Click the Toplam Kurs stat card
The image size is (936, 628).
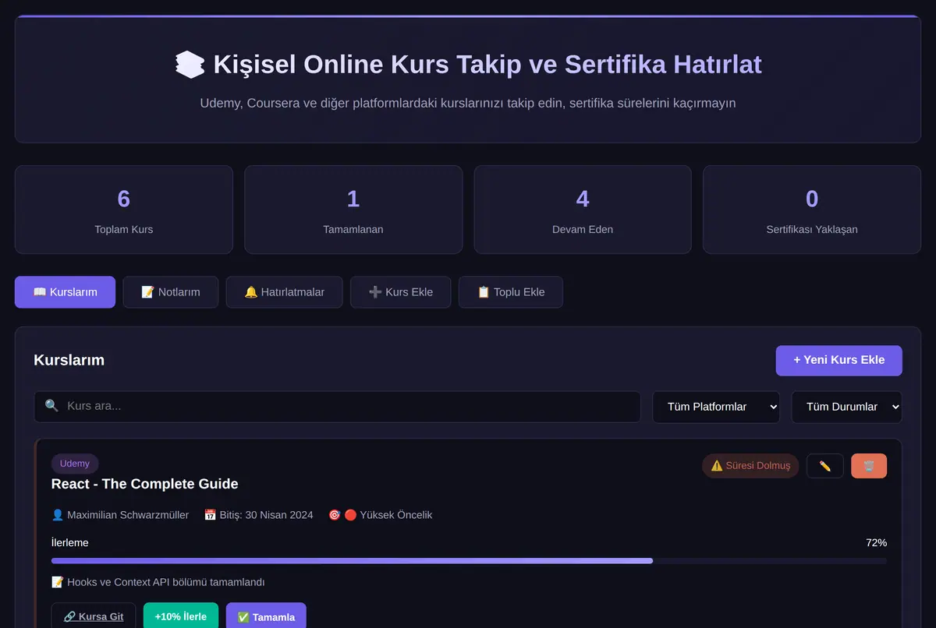[124, 210]
